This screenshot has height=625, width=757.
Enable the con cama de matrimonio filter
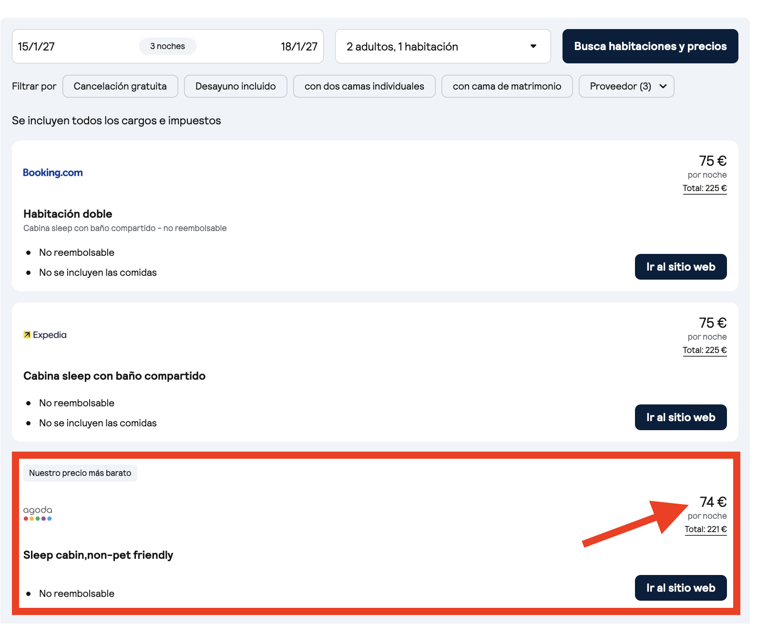coord(507,86)
